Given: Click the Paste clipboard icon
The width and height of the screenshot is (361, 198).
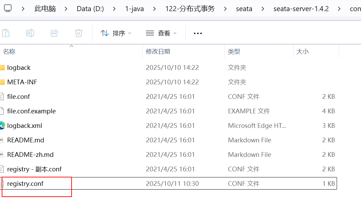Looking at the screenshot, I should (x=6, y=33).
